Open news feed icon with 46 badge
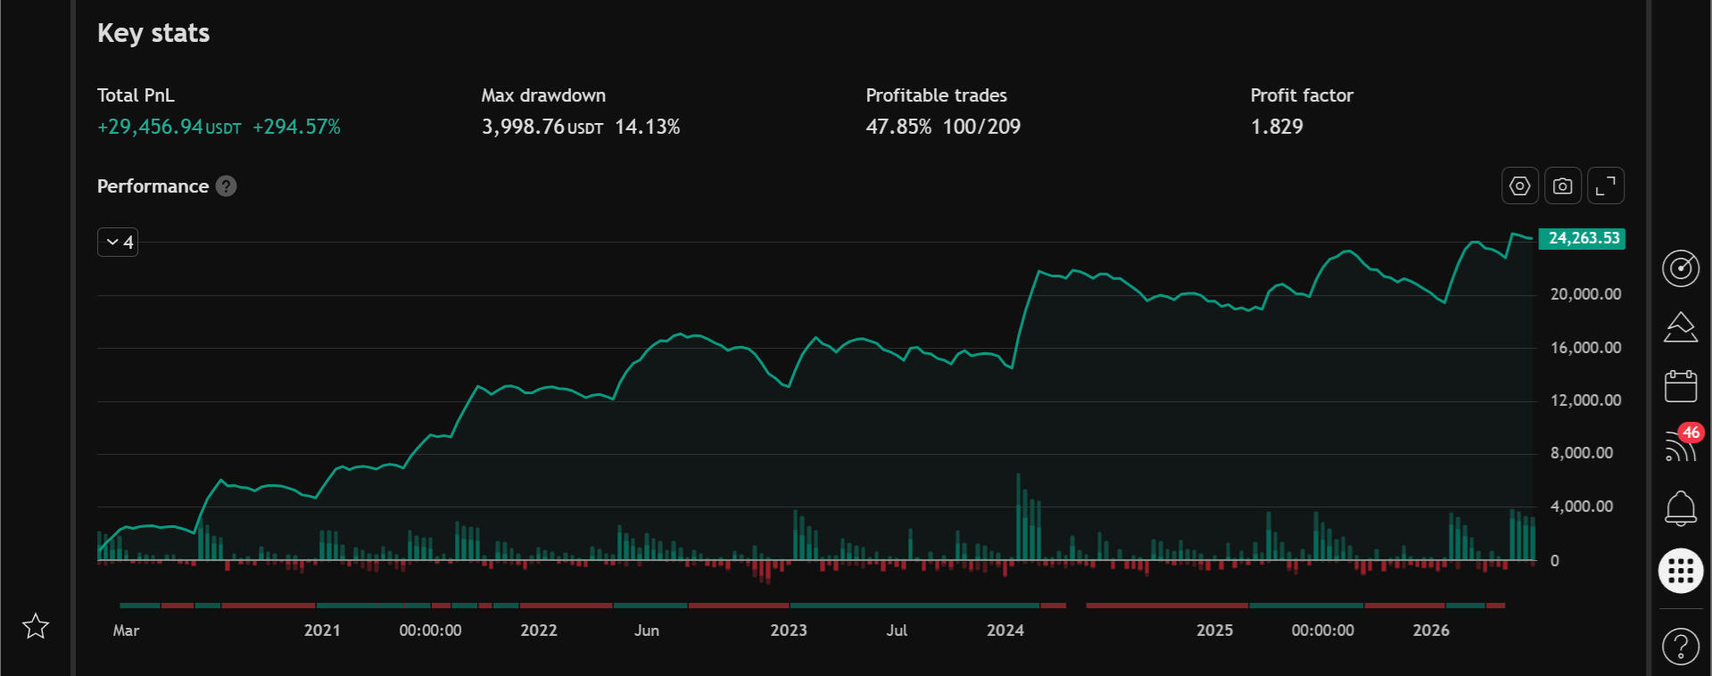This screenshot has width=1712, height=676. coord(1681,444)
